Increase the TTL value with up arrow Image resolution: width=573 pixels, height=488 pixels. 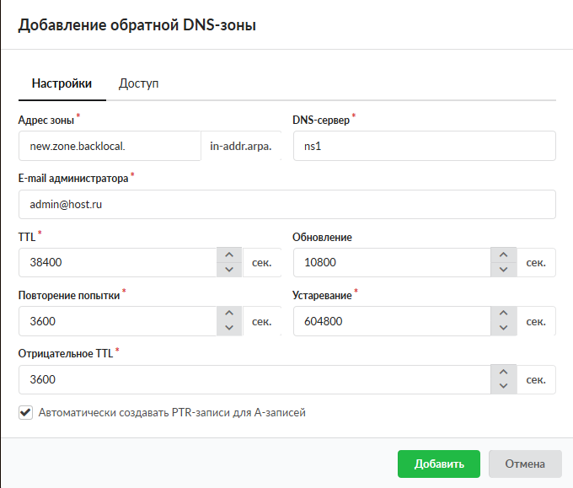[229, 255]
